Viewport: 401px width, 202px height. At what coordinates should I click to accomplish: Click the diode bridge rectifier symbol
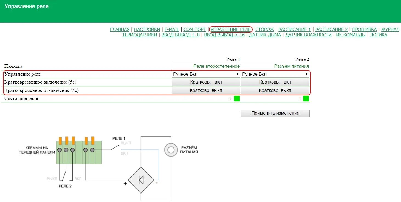(x=141, y=180)
